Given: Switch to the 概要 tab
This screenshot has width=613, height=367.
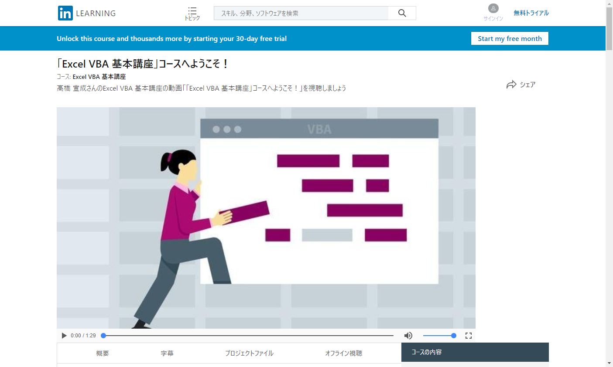Looking at the screenshot, I should tap(103, 353).
